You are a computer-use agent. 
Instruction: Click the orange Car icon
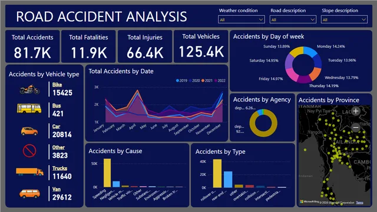coord(29,131)
